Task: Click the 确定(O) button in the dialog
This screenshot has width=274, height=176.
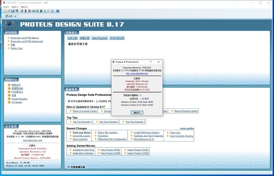Action: pos(137,113)
